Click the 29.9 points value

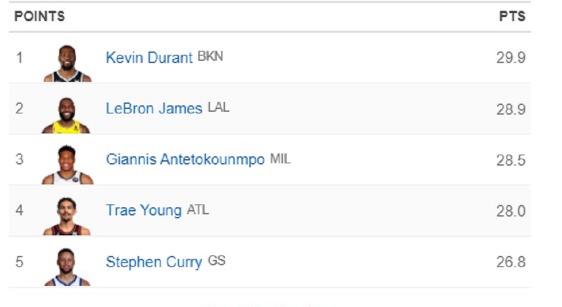(511, 58)
